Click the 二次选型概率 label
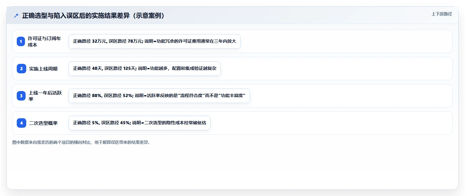 [43, 123]
